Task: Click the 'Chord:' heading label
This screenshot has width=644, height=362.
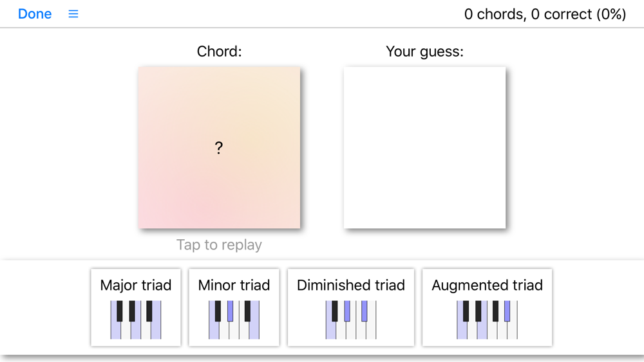Action: pos(219,51)
